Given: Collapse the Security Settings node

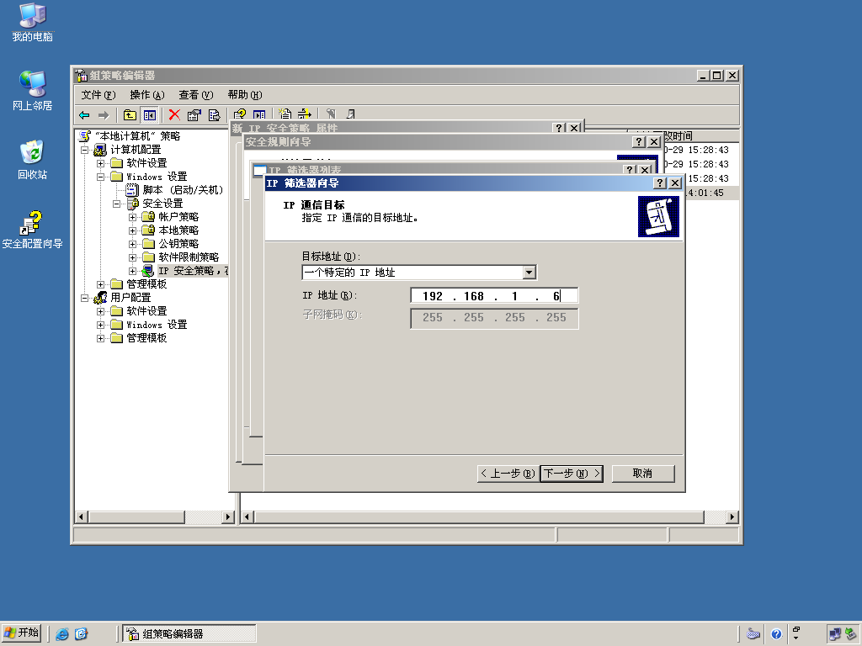Looking at the screenshot, I should pos(116,204).
